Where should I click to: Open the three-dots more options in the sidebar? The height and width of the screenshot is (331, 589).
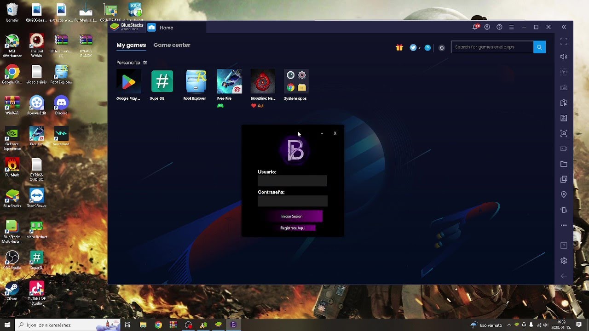click(564, 225)
